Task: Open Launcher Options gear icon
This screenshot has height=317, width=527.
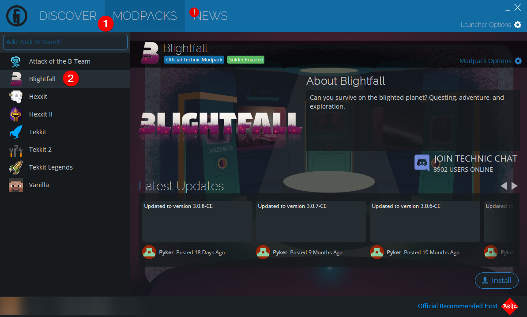Action: [518, 25]
